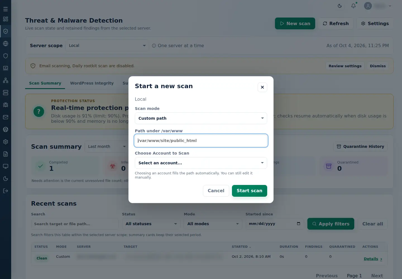Clear all recent scan filters
This screenshot has height=279, width=402.
pyautogui.click(x=373, y=224)
